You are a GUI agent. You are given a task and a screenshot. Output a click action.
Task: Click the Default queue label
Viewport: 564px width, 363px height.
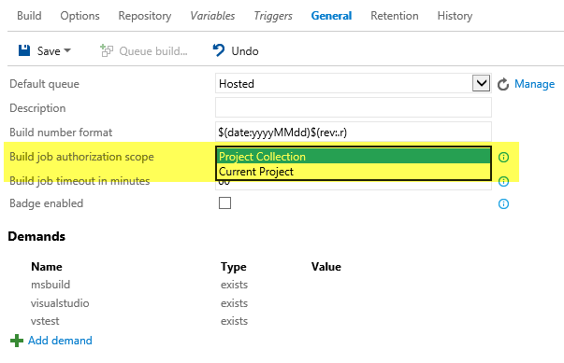click(44, 84)
